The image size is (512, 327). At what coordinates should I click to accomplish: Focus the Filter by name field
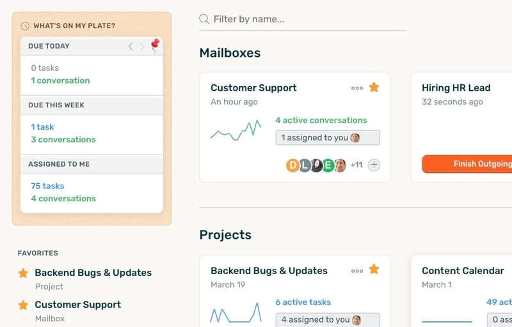tap(302, 20)
